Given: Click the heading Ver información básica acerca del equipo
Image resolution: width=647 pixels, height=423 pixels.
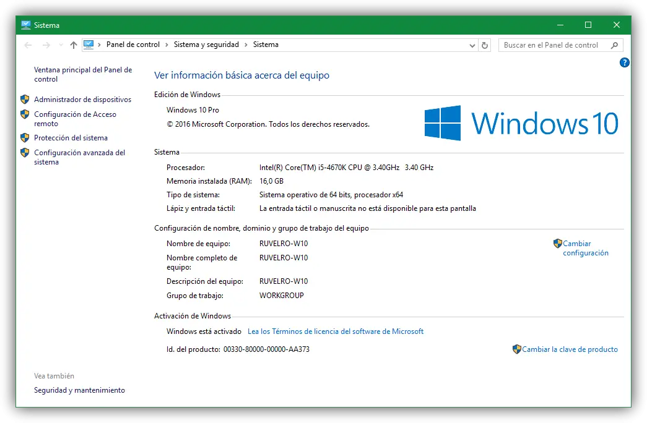Looking at the screenshot, I should [242, 75].
